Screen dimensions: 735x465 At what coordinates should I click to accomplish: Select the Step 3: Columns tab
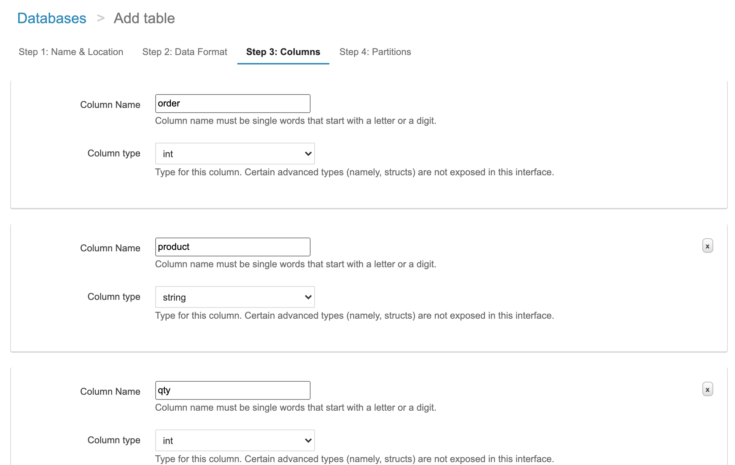click(283, 52)
